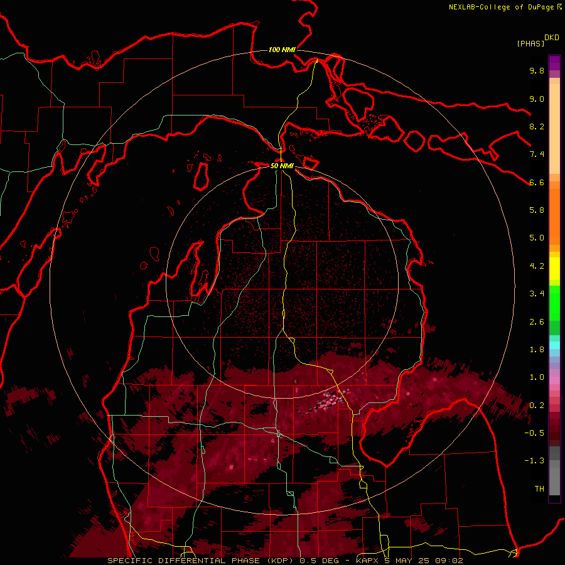
Task: Click the 6.6 value on the color scale
Action: (x=537, y=182)
